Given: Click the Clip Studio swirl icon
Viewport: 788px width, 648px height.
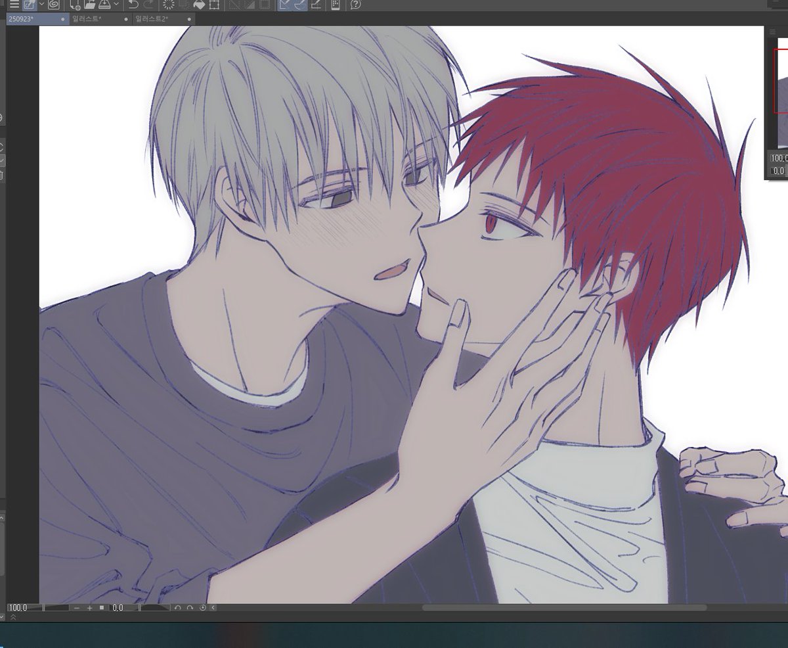Looking at the screenshot, I should (54, 5).
